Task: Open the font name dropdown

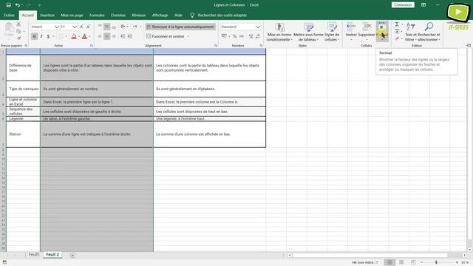Action: tap(56, 27)
